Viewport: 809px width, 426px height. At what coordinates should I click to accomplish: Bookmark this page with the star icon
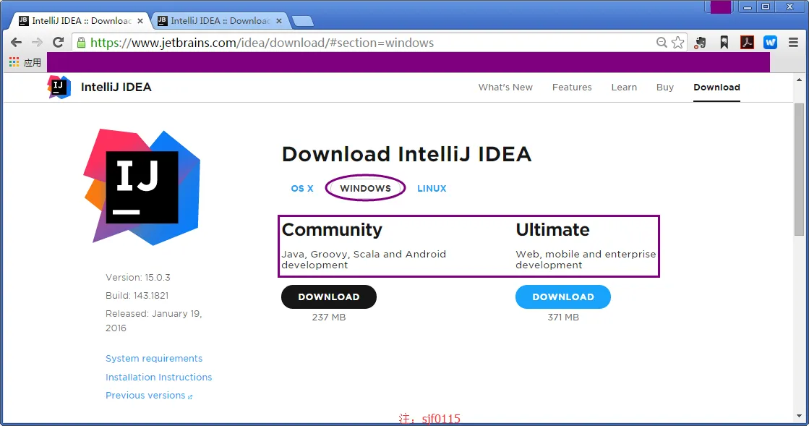coord(677,43)
